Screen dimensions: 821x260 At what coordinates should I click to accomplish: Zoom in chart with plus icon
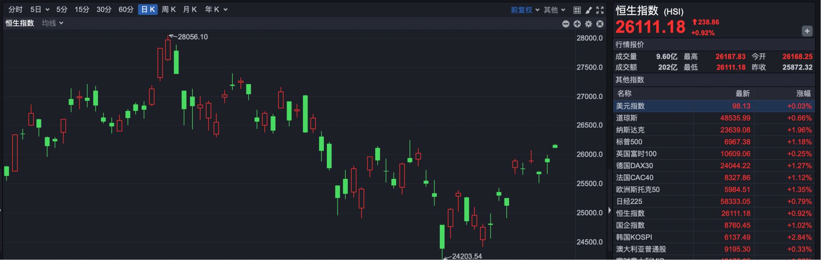[x=577, y=24]
